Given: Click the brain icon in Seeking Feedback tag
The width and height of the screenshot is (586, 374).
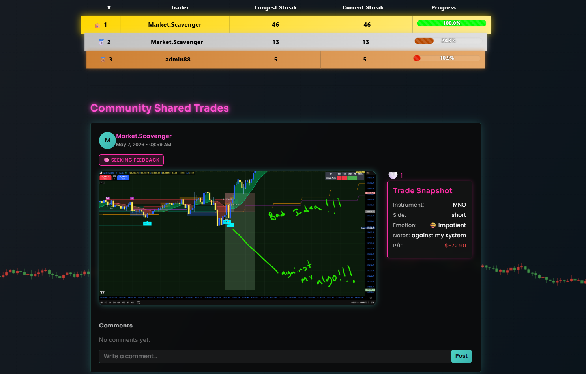Looking at the screenshot, I should [x=106, y=160].
